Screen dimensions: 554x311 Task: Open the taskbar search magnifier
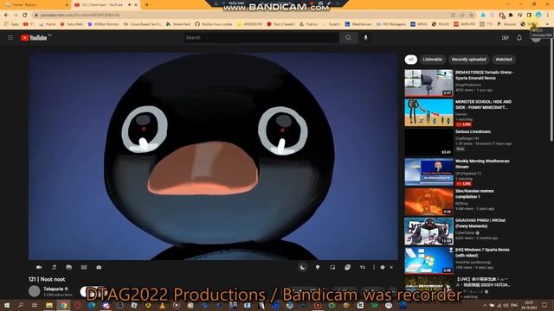(21, 305)
